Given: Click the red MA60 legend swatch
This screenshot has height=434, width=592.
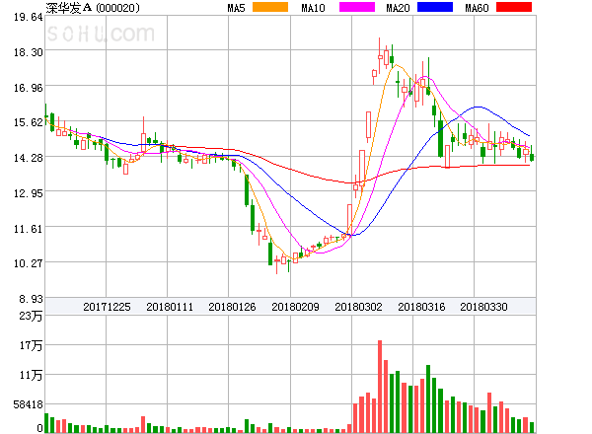Looking at the screenshot, I should click(514, 7).
